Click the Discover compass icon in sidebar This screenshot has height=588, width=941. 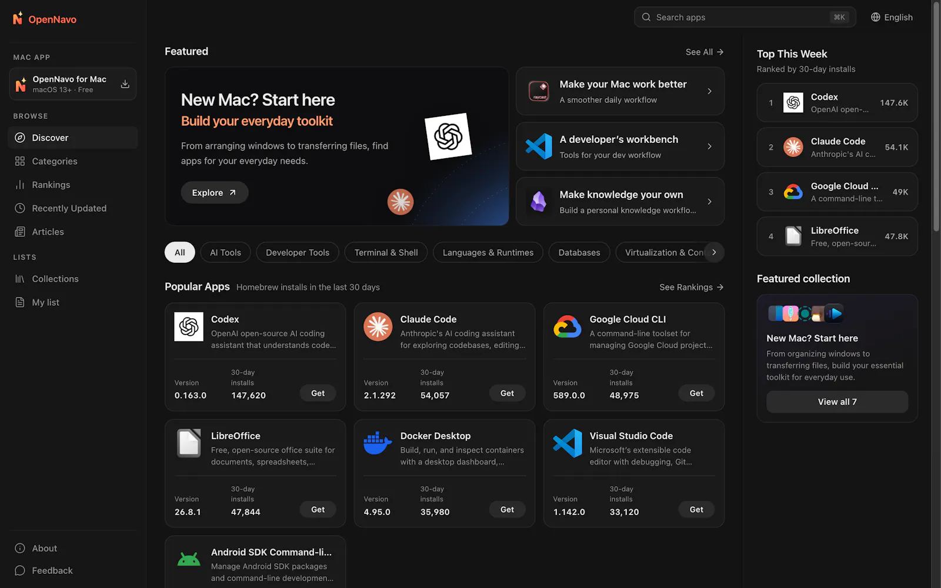20,138
